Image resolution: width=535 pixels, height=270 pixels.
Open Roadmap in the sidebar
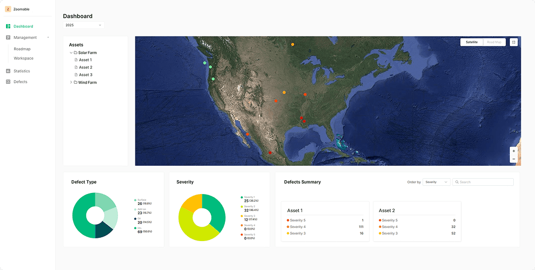point(22,49)
